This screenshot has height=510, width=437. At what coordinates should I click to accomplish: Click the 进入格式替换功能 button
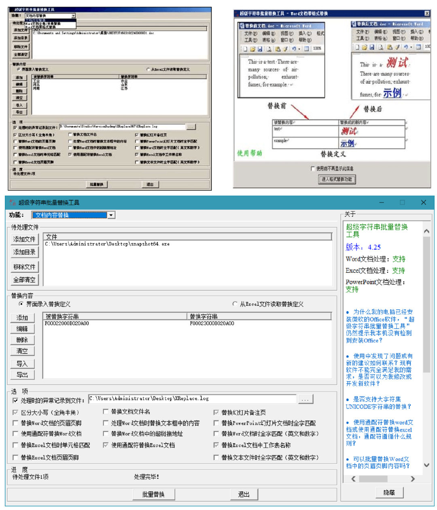coord(337,179)
